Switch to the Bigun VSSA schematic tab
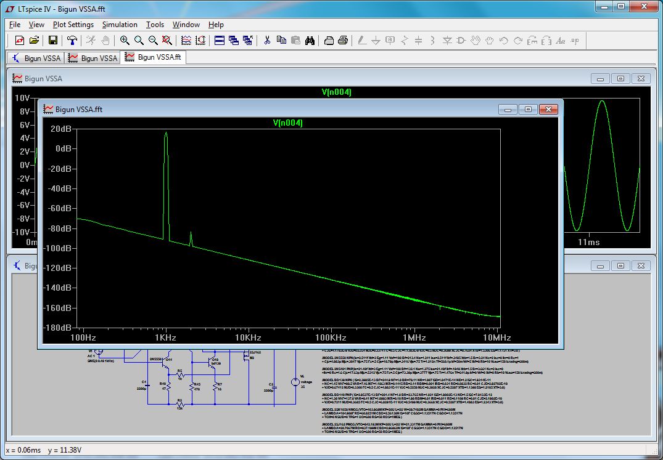Screen dimensions: 663x460 (36, 58)
